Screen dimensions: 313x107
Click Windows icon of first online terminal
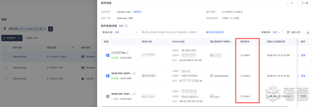click(x=108, y=56)
